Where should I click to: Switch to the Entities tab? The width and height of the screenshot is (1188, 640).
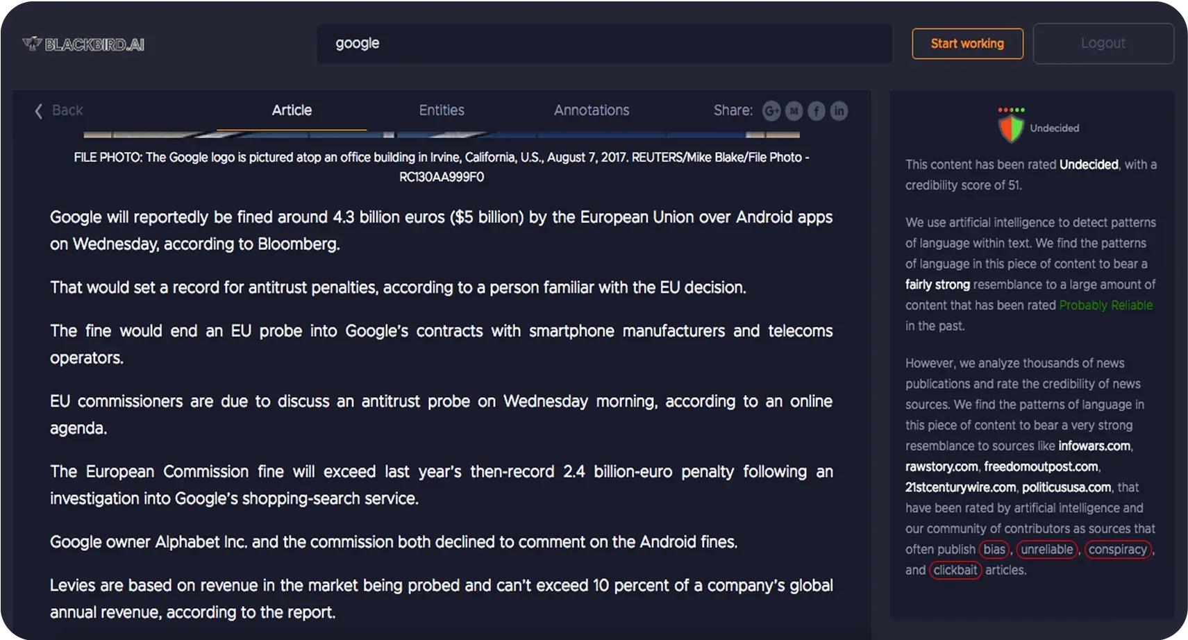442,110
